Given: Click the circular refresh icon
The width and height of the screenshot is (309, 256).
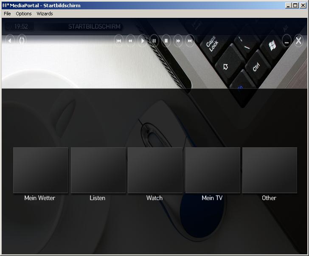Looking at the screenshot, I should 22,41.
